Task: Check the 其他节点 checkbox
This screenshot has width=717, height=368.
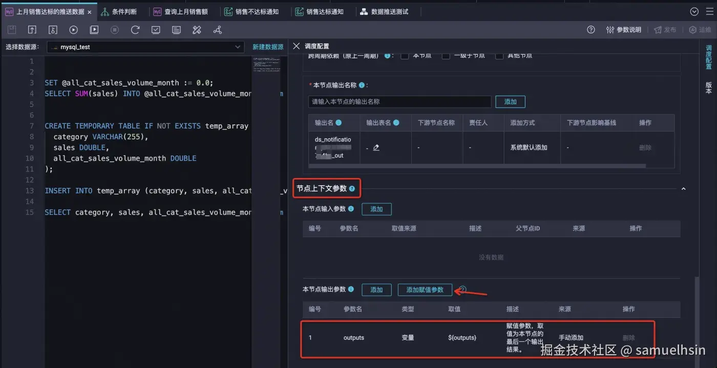Action: pos(499,55)
